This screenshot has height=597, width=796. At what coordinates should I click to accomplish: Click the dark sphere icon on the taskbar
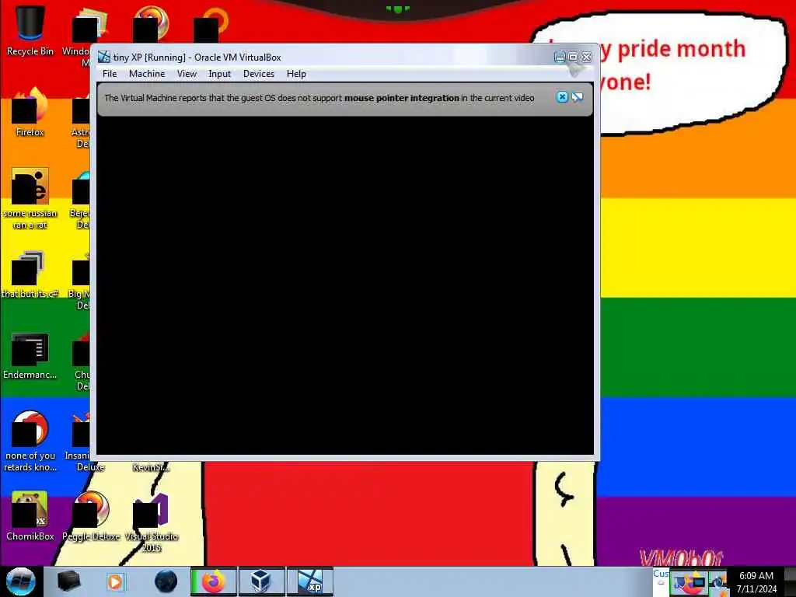[x=166, y=581]
